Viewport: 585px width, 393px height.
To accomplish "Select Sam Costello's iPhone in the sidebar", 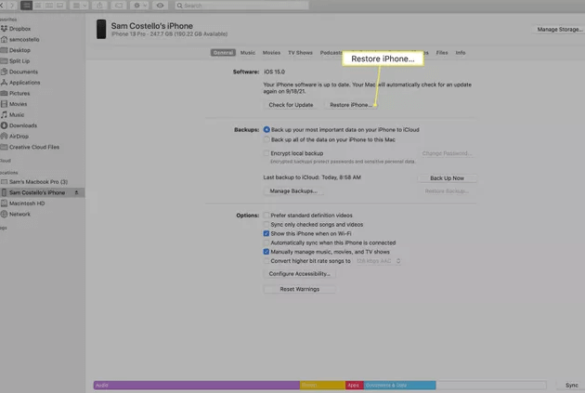I will click(x=37, y=192).
